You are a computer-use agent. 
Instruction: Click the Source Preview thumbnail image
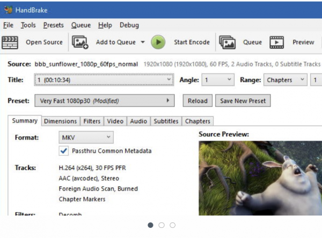pos(260,178)
